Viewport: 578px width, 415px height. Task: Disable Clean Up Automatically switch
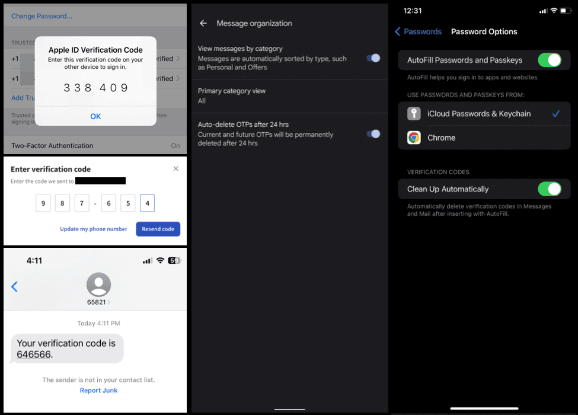click(550, 189)
